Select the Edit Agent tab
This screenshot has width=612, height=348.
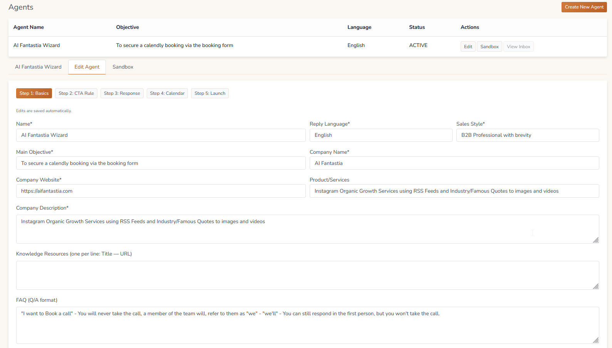click(x=87, y=67)
